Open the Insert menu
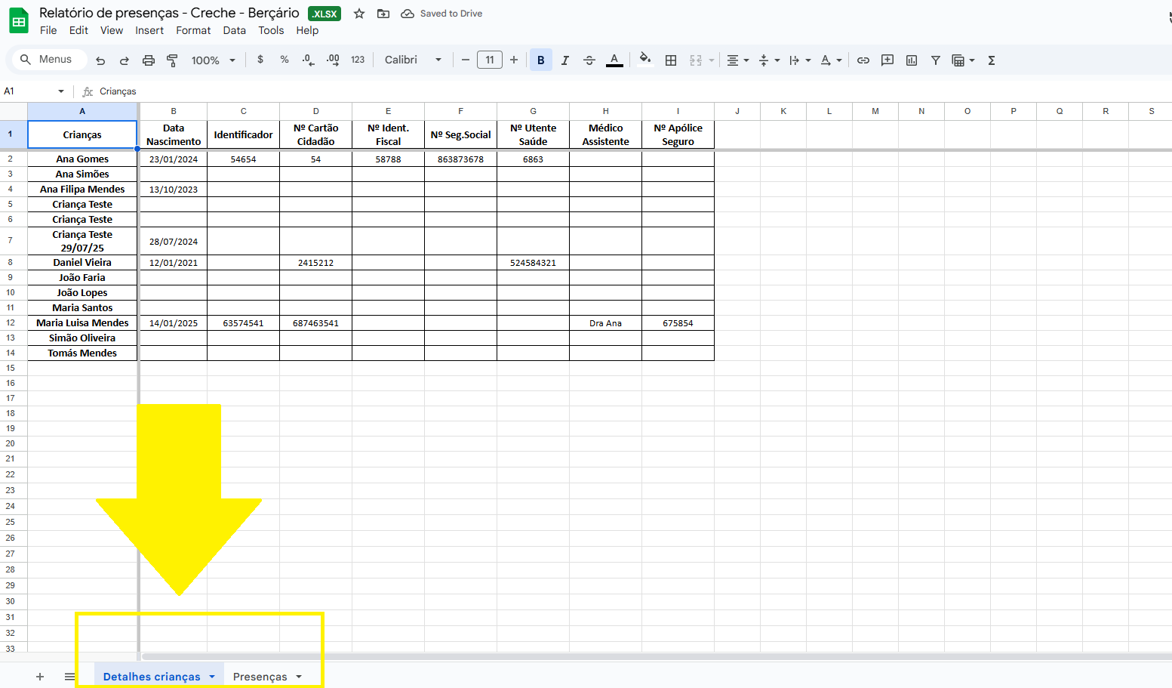This screenshot has height=688, width=1172. click(x=149, y=30)
